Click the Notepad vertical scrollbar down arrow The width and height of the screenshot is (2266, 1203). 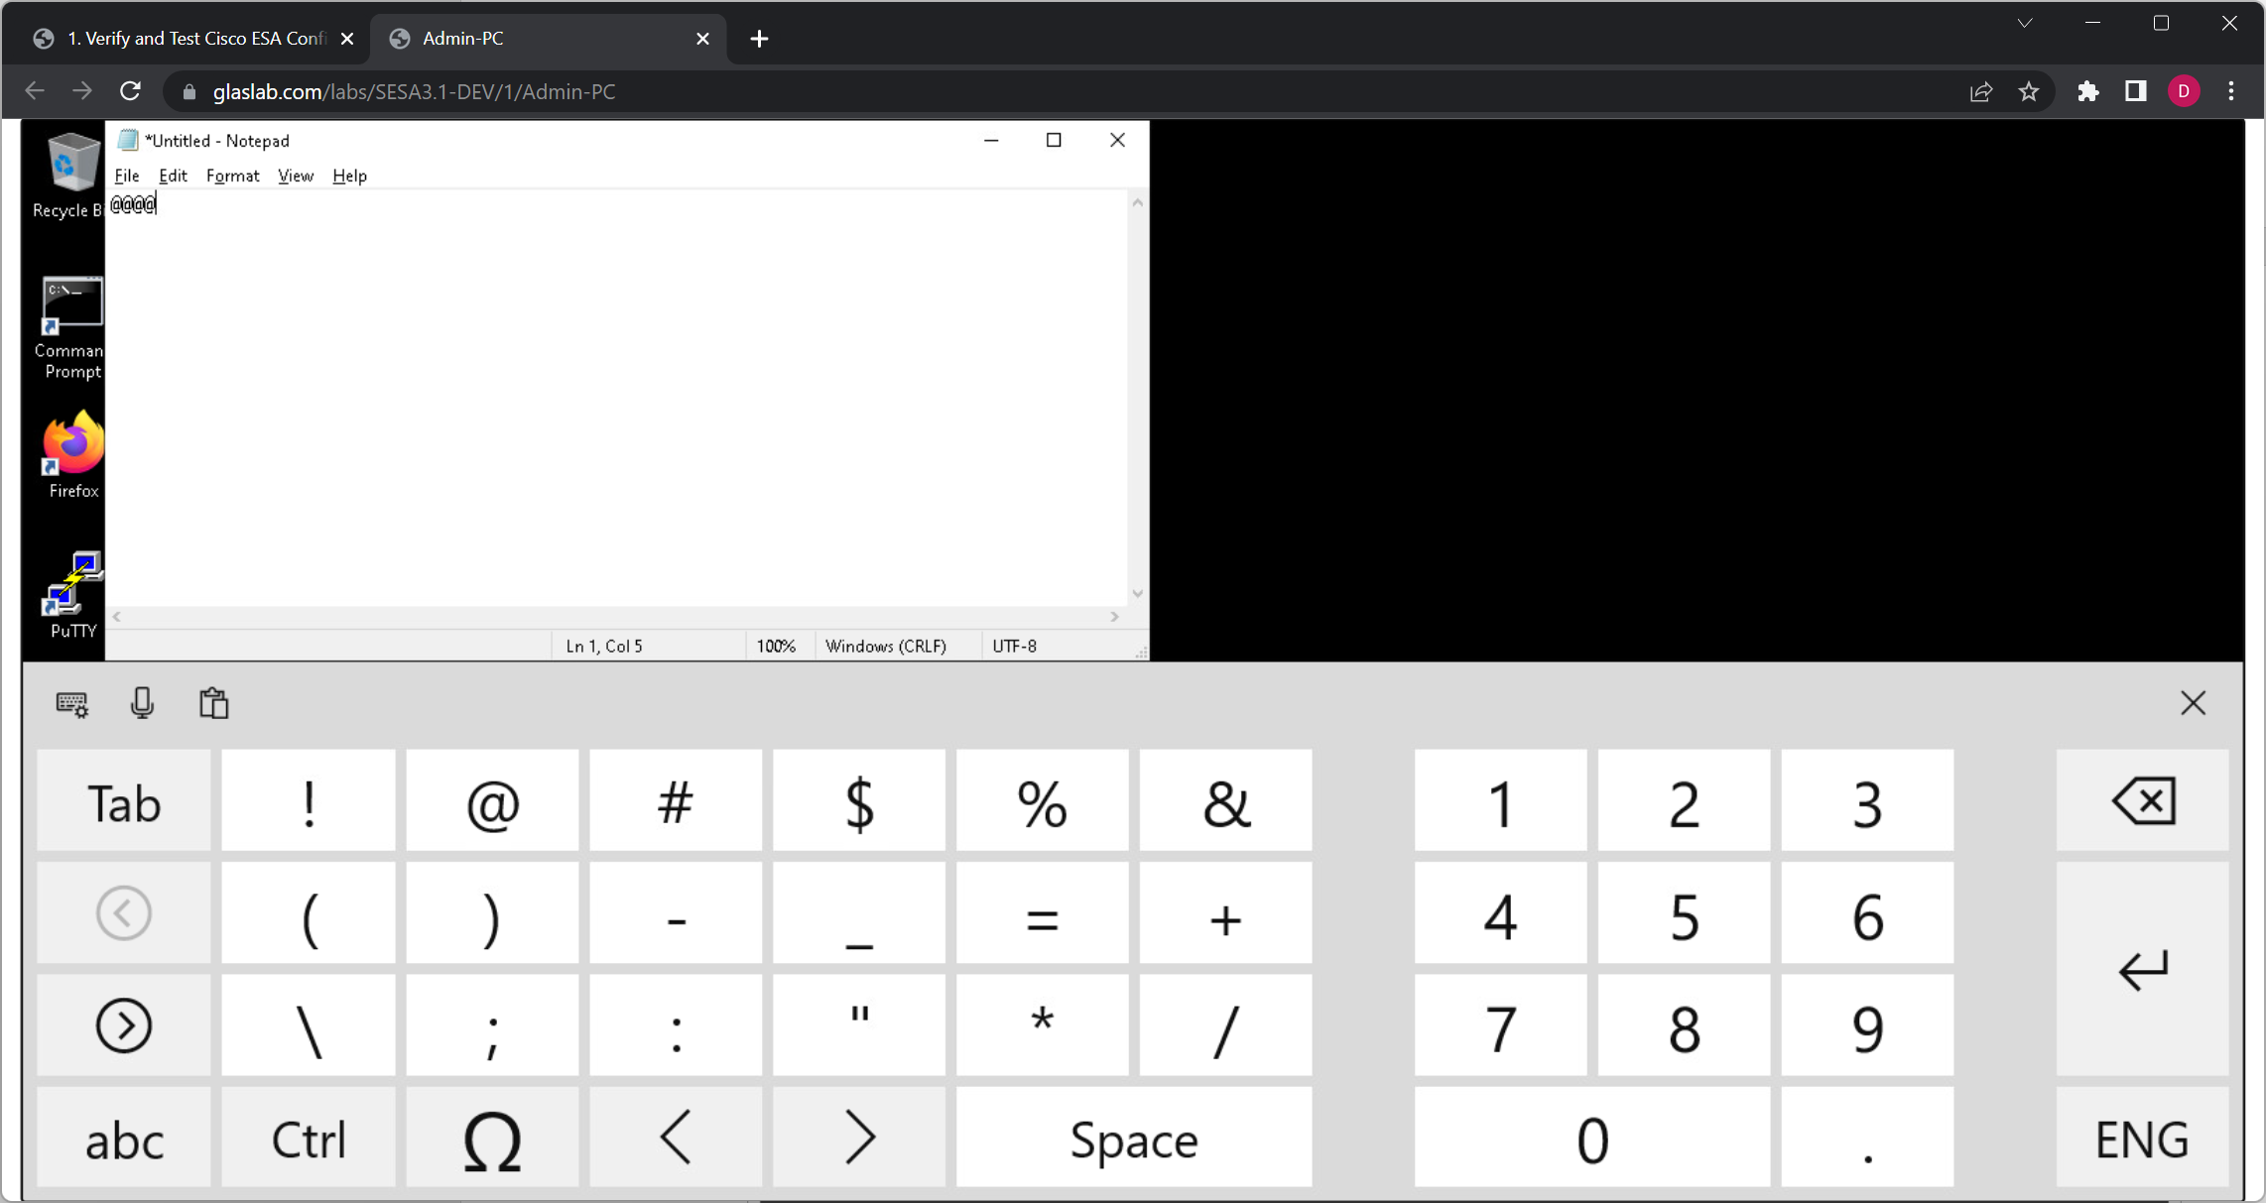[x=1137, y=593]
